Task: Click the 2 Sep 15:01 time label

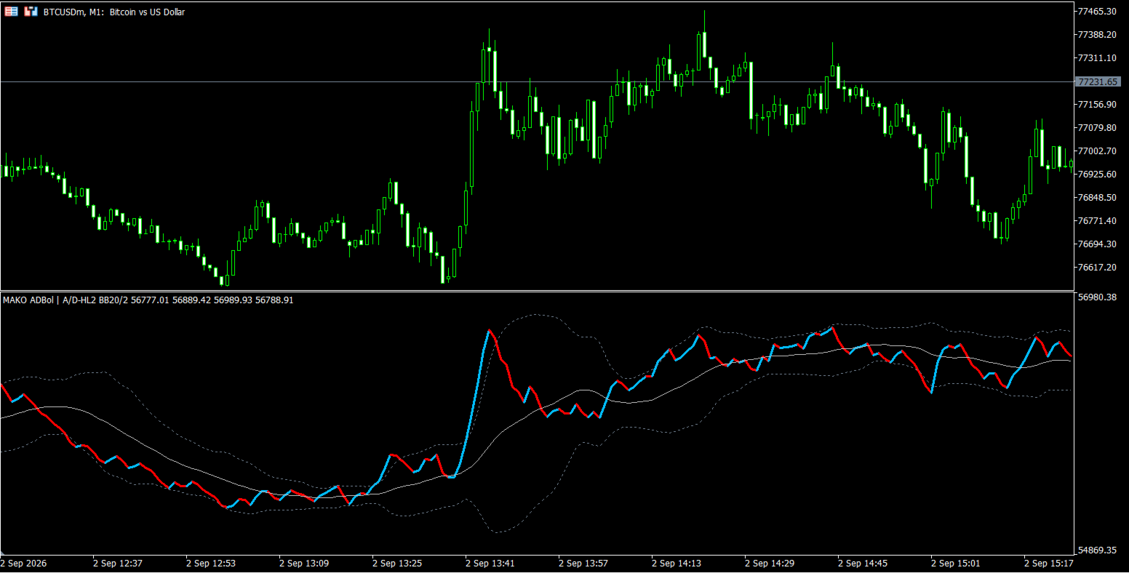Action: point(956,563)
